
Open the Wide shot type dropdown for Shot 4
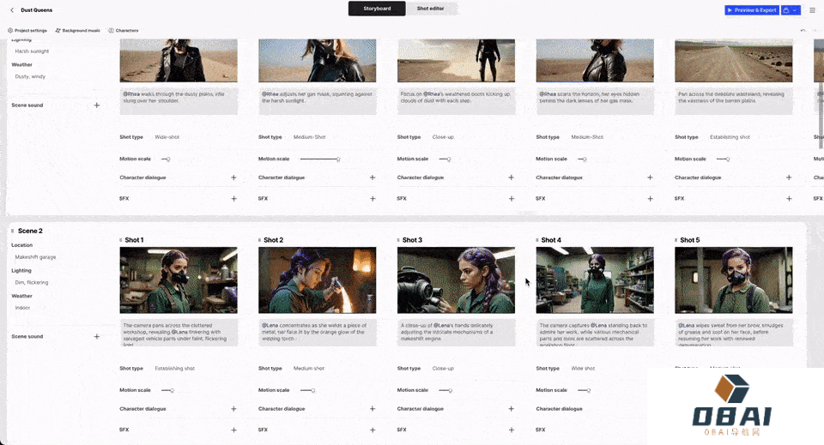coord(583,368)
